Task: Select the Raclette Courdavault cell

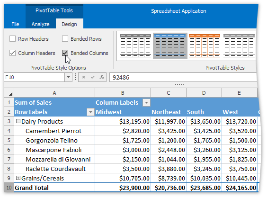Action: [54, 169]
